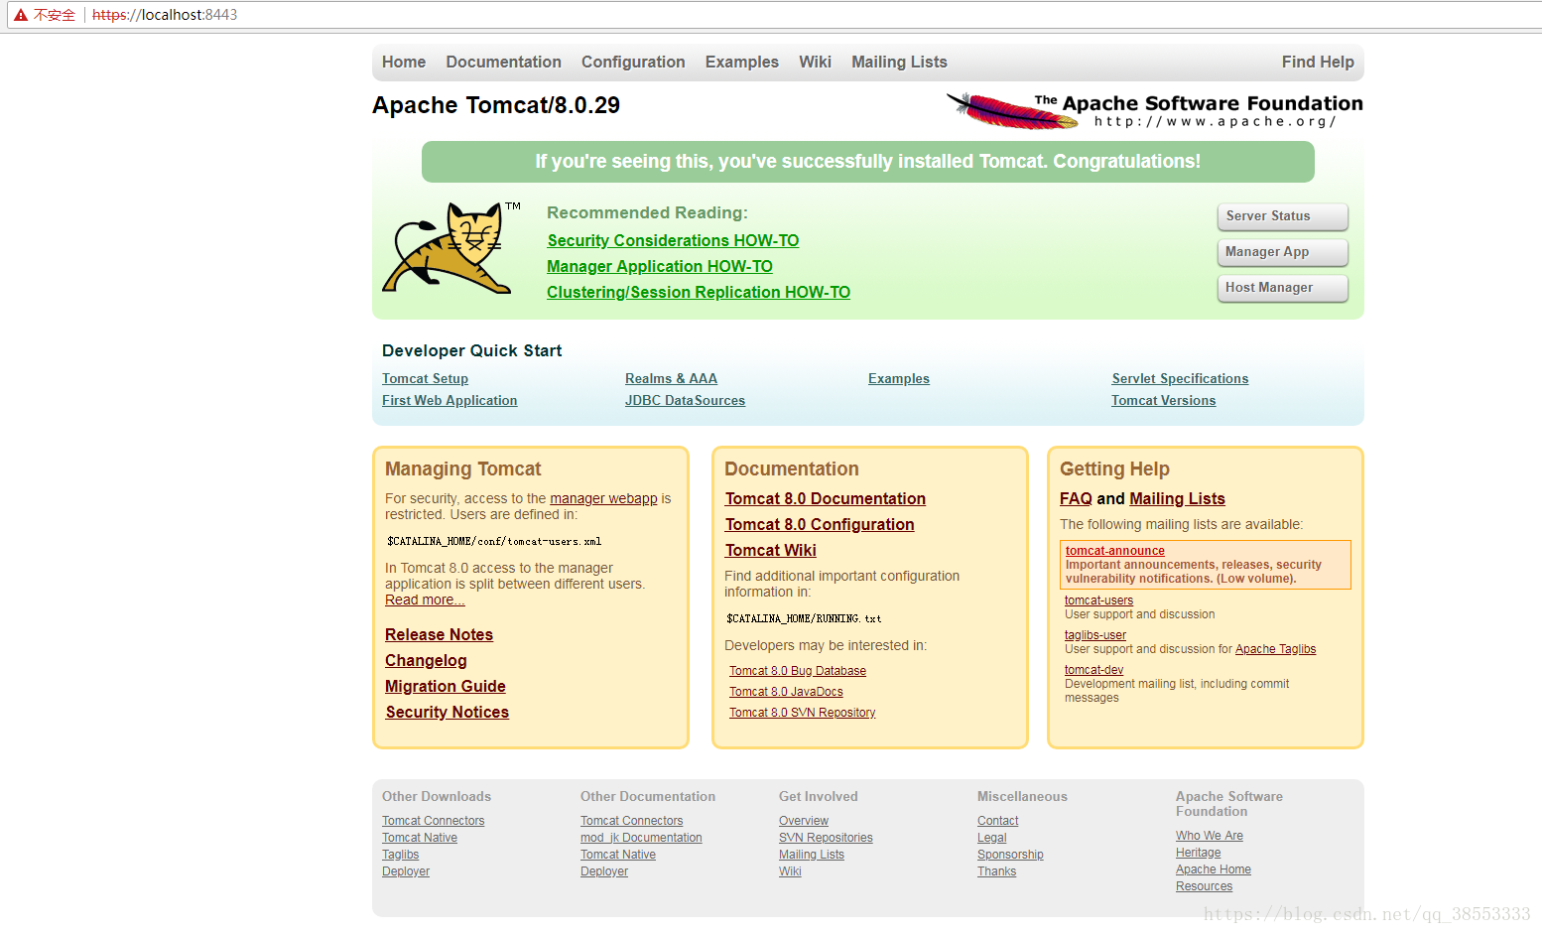Open Tomcat Native under Other Downloads
The height and width of the screenshot is (934, 1542).
(x=420, y=838)
